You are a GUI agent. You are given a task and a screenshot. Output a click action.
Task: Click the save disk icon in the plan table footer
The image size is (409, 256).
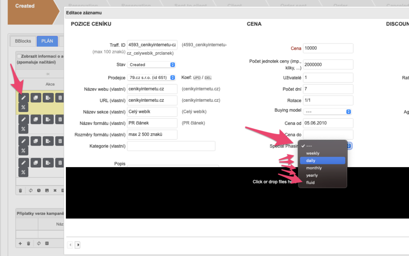click(47, 191)
